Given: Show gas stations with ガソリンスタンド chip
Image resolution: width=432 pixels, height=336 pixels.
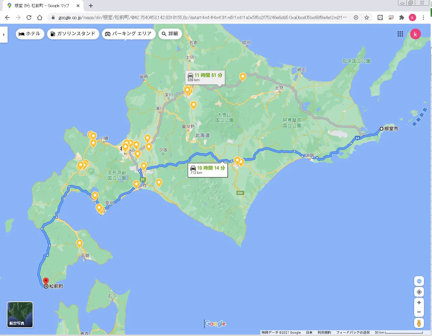Looking at the screenshot, I should coord(73,34).
